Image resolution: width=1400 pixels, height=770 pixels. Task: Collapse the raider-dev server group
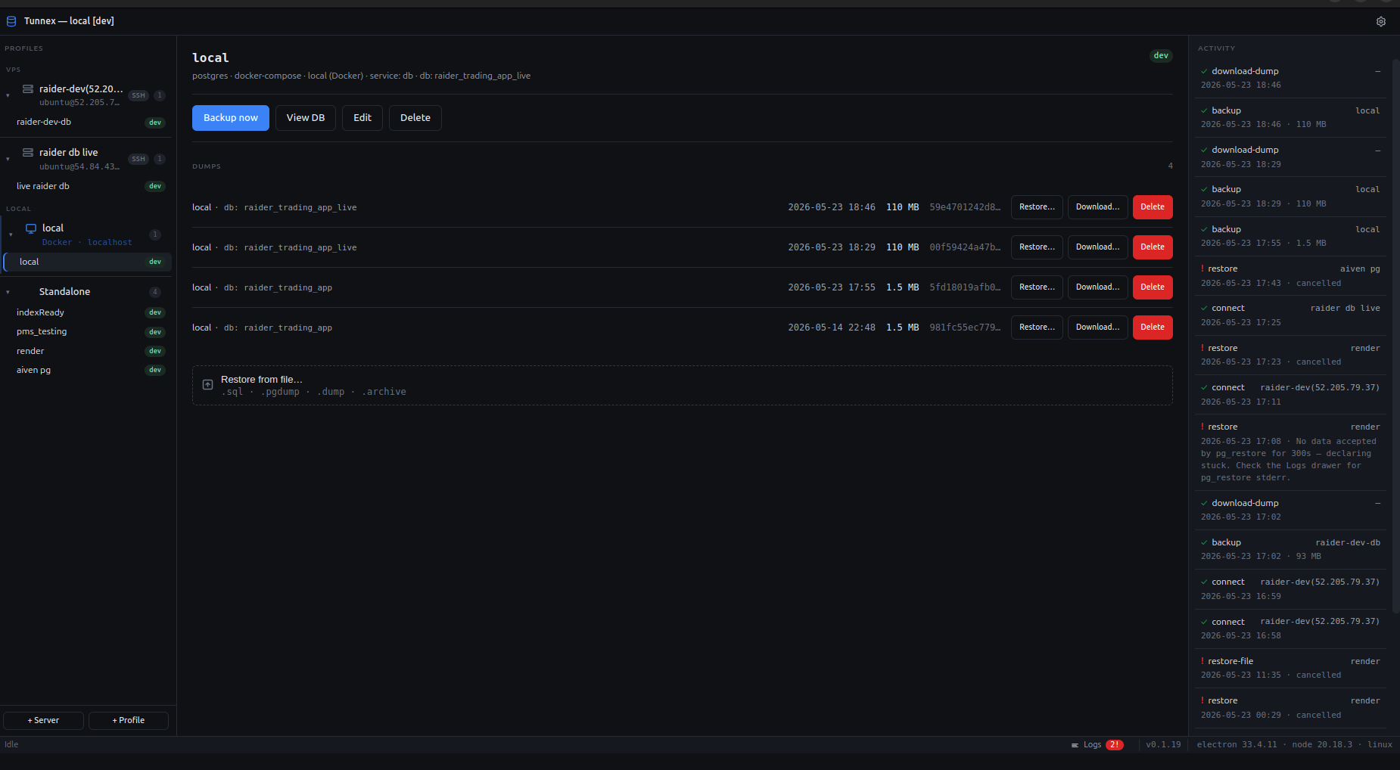tap(8, 95)
